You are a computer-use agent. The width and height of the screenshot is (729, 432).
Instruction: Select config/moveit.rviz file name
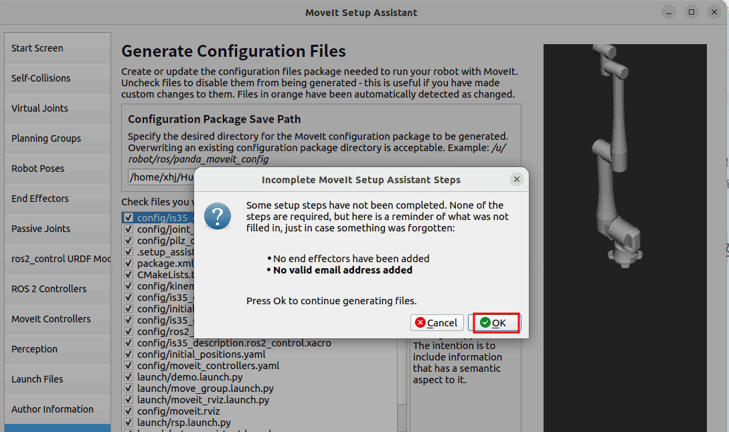point(179,411)
